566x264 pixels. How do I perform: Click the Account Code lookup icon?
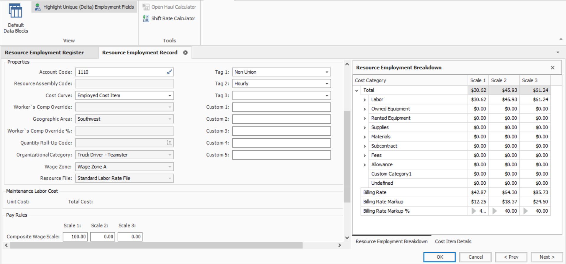169,72
